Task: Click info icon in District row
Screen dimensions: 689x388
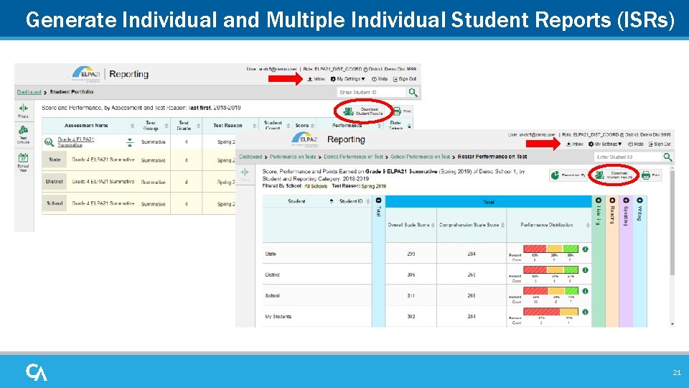Action: (x=586, y=270)
